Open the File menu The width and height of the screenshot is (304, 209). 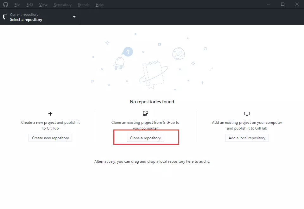pos(17,5)
